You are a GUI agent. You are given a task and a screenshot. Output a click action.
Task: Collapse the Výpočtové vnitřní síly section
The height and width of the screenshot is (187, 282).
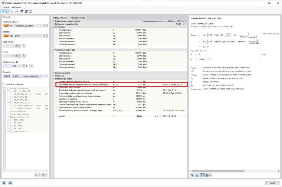[53, 50]
